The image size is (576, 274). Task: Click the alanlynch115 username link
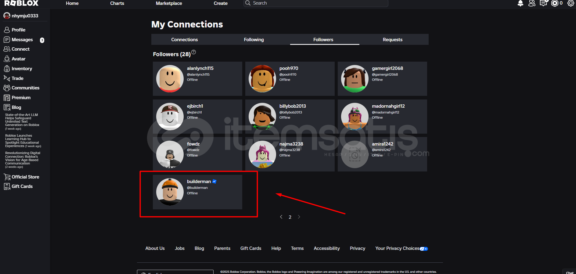coord(200,68)
